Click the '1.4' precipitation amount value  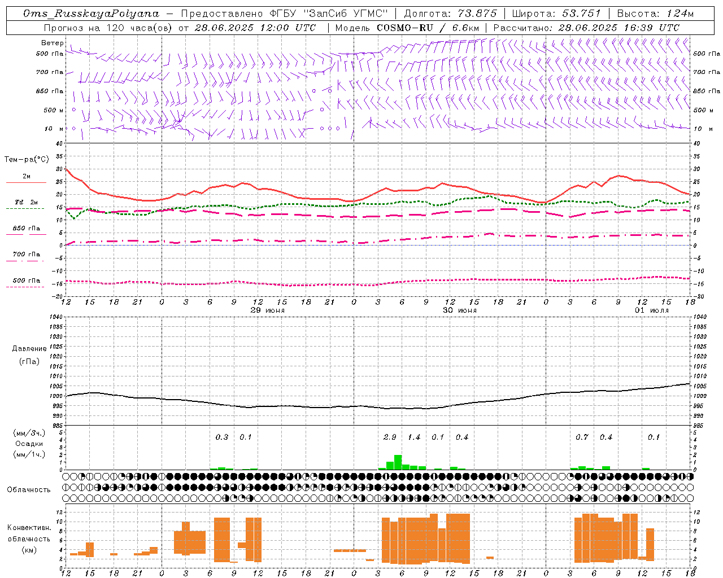[414, 437]
